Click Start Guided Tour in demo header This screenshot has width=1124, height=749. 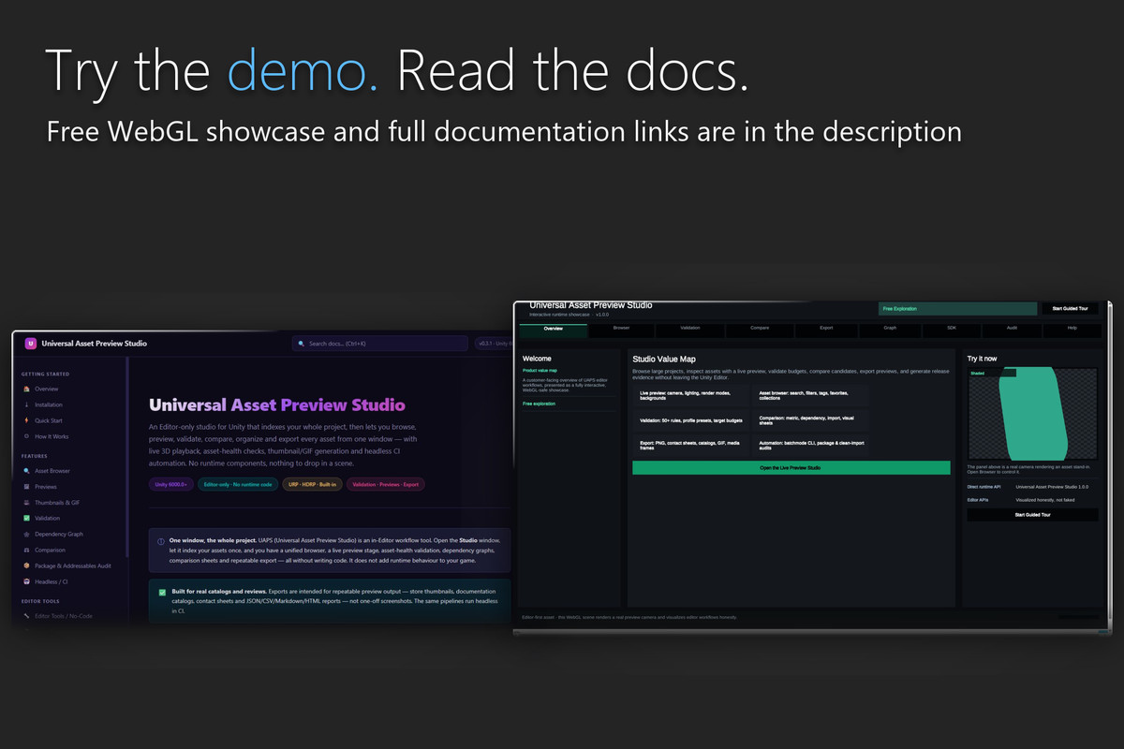(x=1071, y=308)
